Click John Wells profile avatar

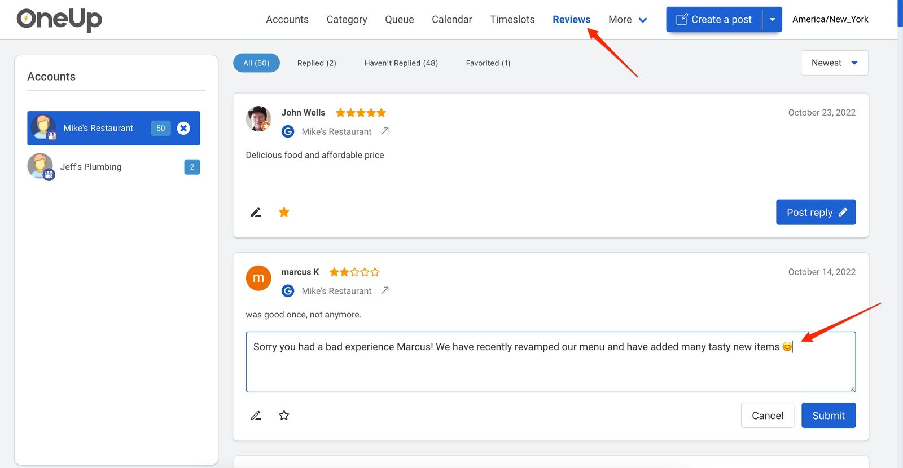[258, 118]
